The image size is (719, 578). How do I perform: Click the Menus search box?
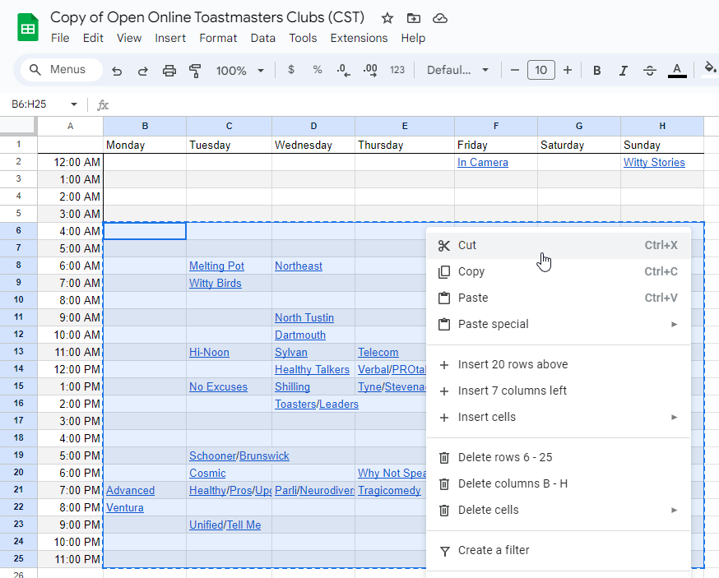[62, 70]
